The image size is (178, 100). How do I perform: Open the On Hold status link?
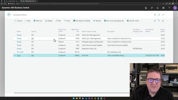20,52
